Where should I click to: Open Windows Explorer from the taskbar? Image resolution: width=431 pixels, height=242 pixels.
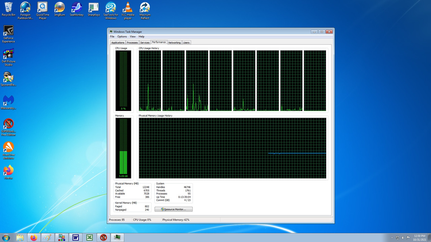click(x=20, y=238)
